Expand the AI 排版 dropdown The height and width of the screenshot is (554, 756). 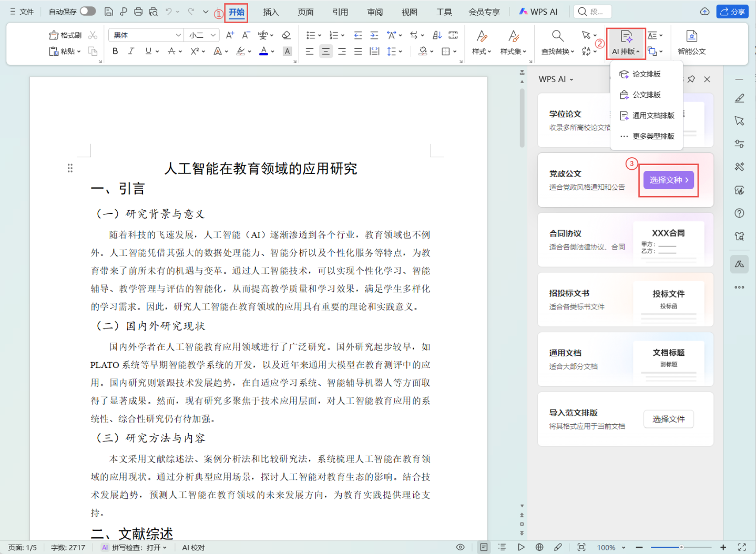(x=626, y=51)
